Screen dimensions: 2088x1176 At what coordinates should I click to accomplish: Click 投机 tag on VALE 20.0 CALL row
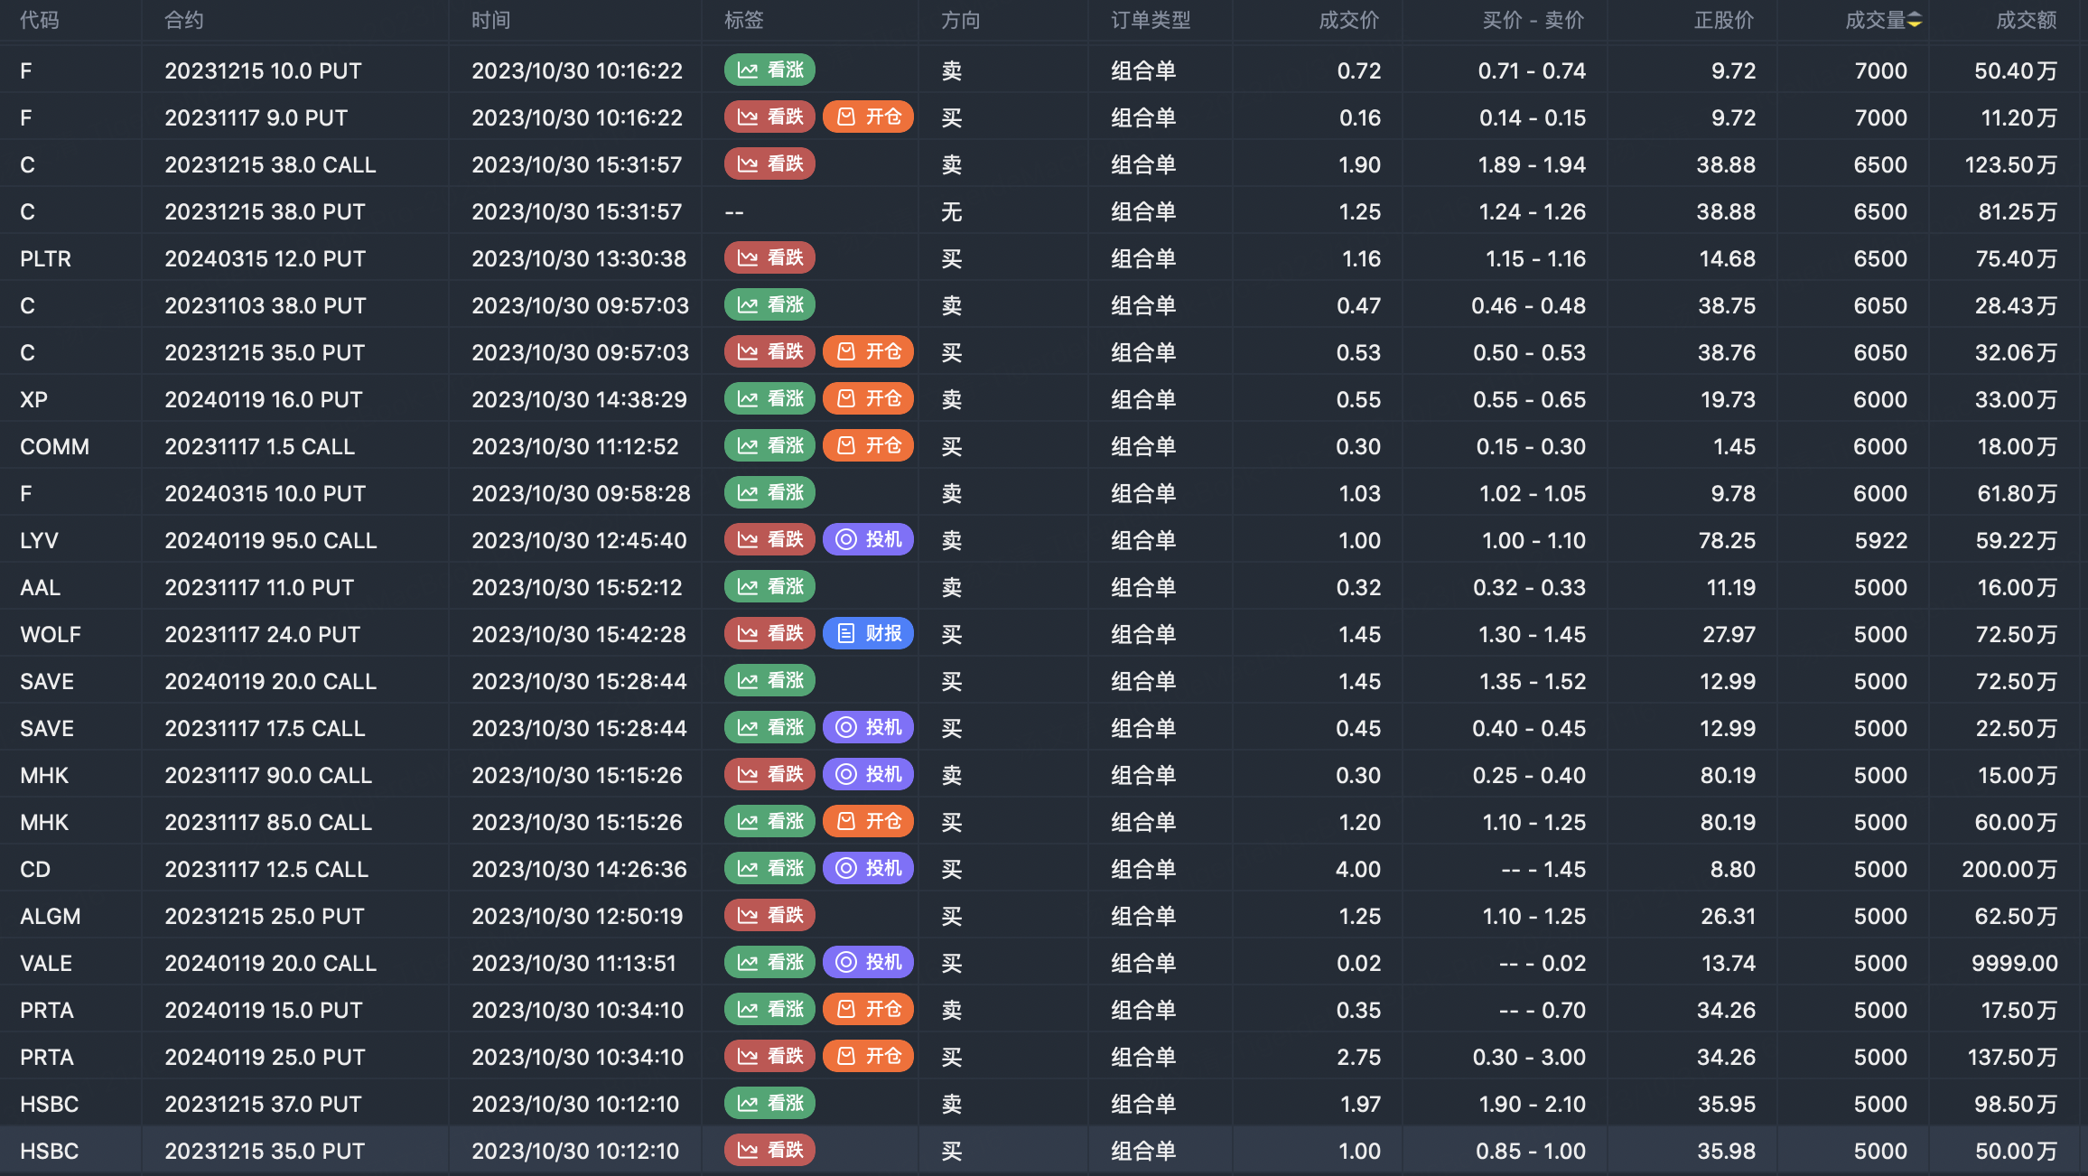868,963
